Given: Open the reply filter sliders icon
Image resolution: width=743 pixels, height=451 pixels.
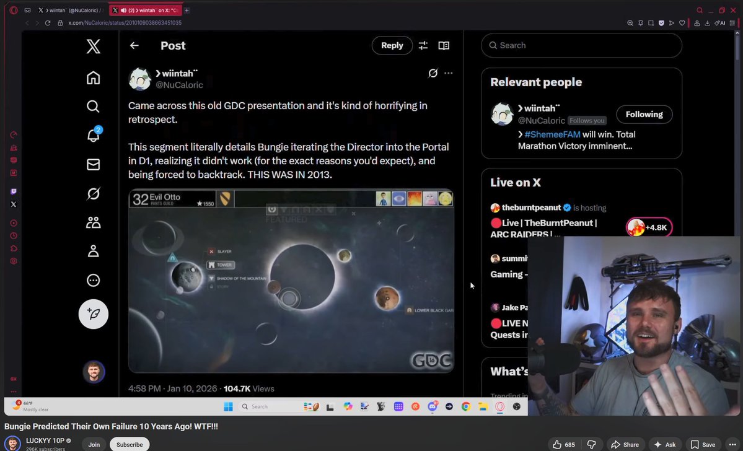Looking at the screenshot, I should pos(423,45).
